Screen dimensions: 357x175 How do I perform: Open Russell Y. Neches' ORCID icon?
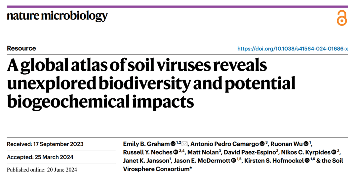(x=176, y=152)
